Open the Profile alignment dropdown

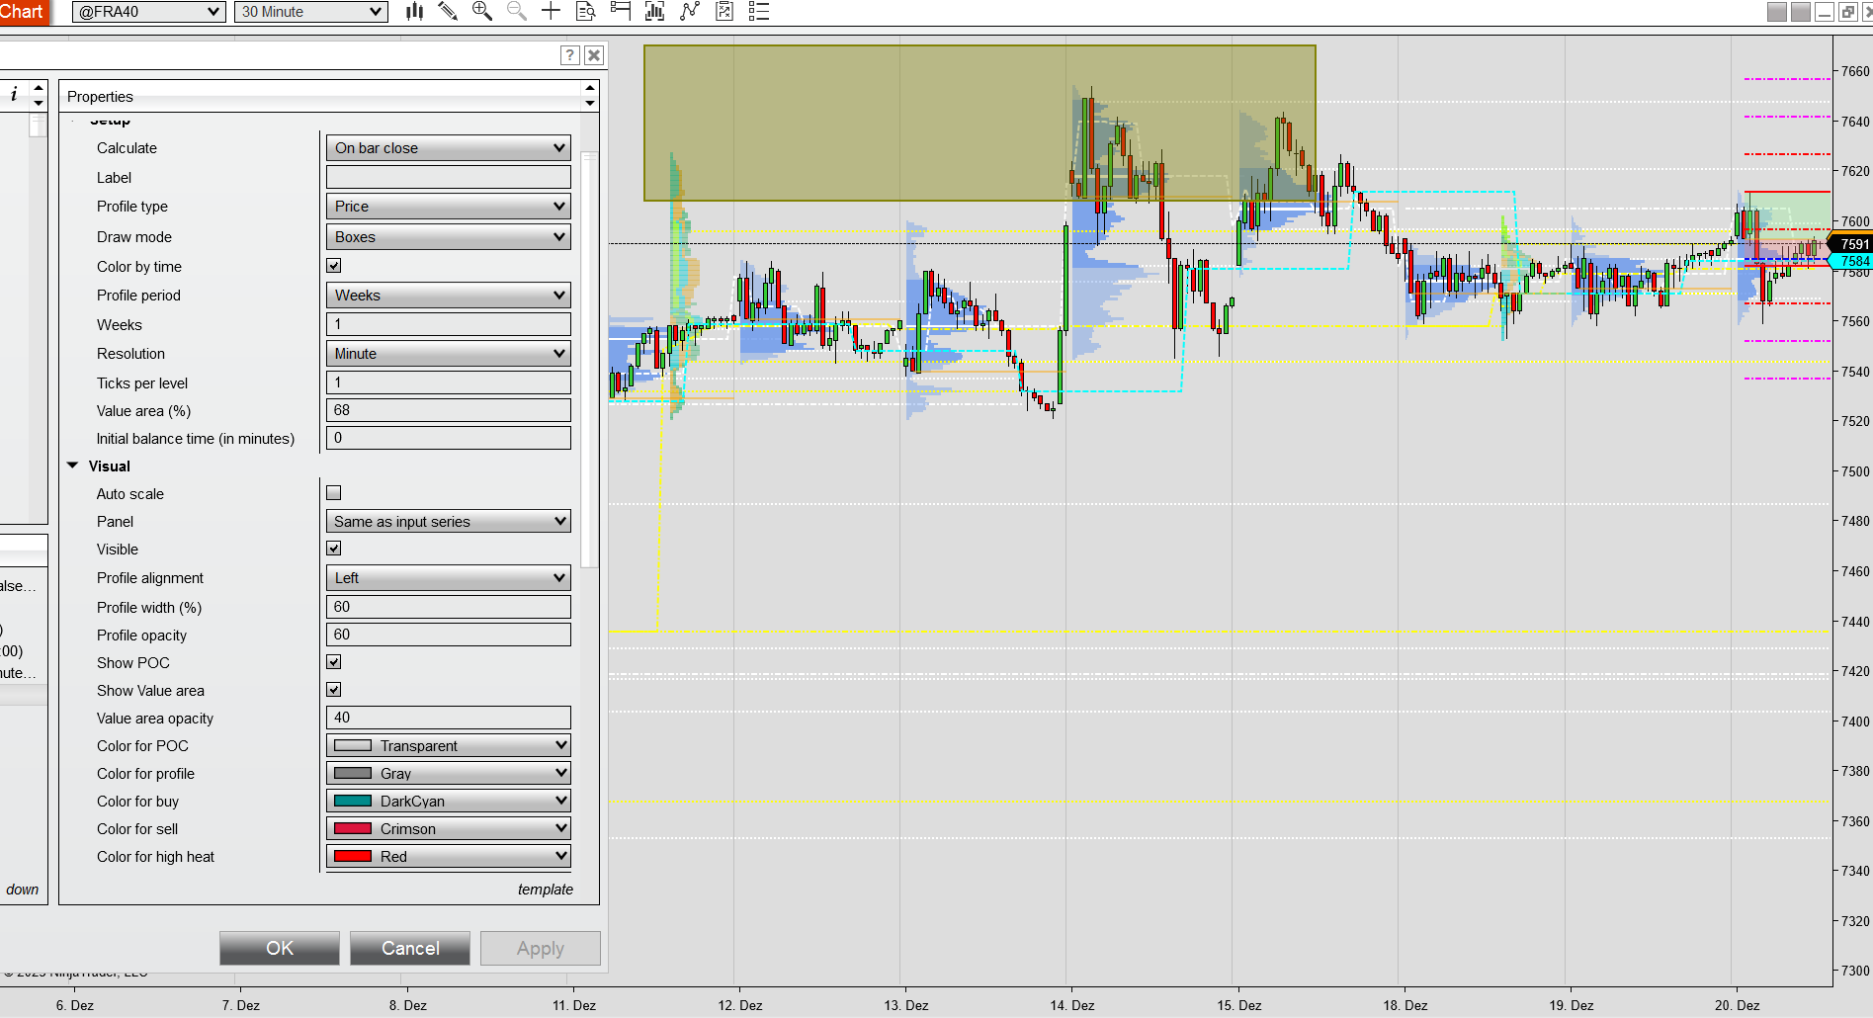[449, 578]
